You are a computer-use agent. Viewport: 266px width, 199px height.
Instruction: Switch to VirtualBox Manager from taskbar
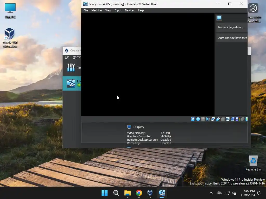coord(150,193)
